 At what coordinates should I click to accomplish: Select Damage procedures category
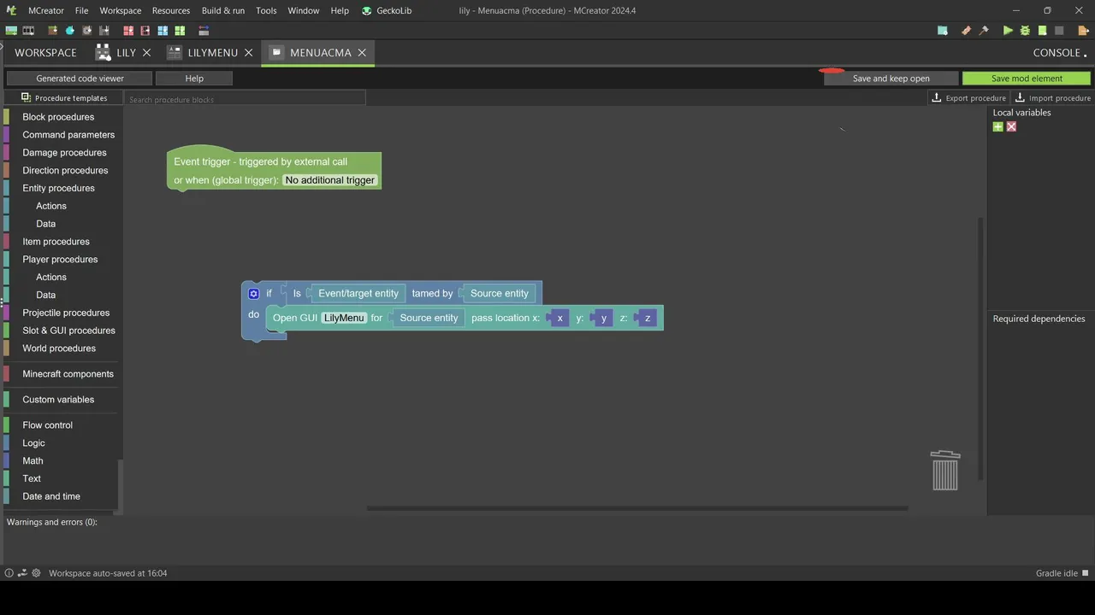(64, 152)
